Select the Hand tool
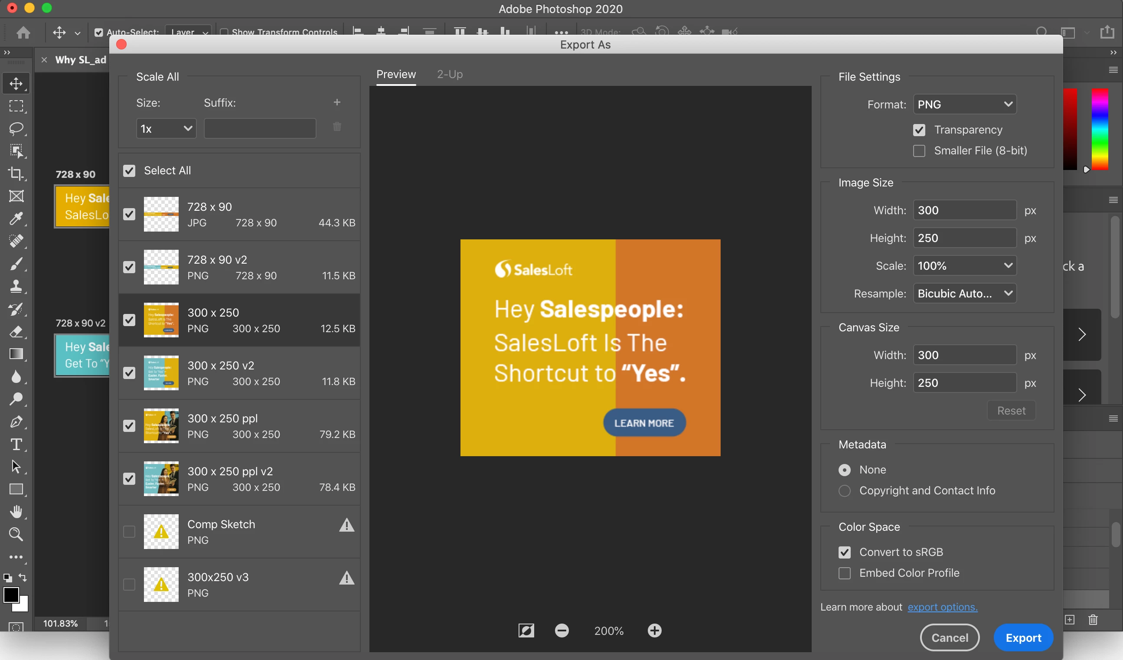Screen dimensions: 1123x660 (16, 512)
